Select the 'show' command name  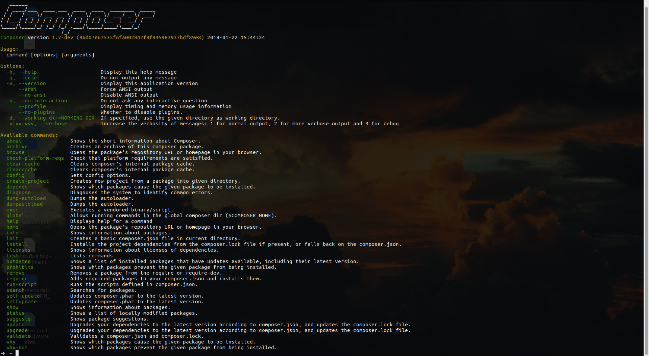(13, 307)
